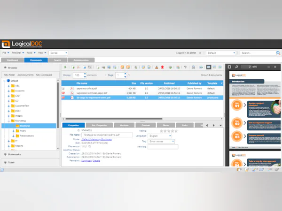Open the properties tab list down arrow
Viewport: 282px width, 211px height.
[x=220, y=125]
